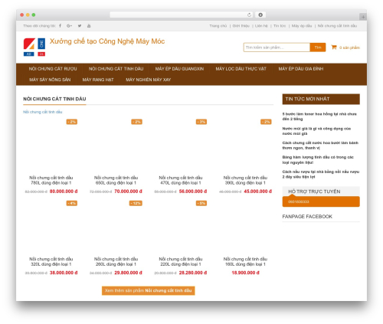Open the Máy rang hạt menu
383x324 pixels.
click(x=98, y=80)
